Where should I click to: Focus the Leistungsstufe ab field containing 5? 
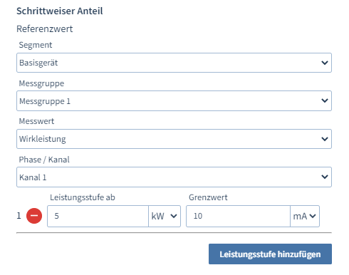click(x=98, y=216)
